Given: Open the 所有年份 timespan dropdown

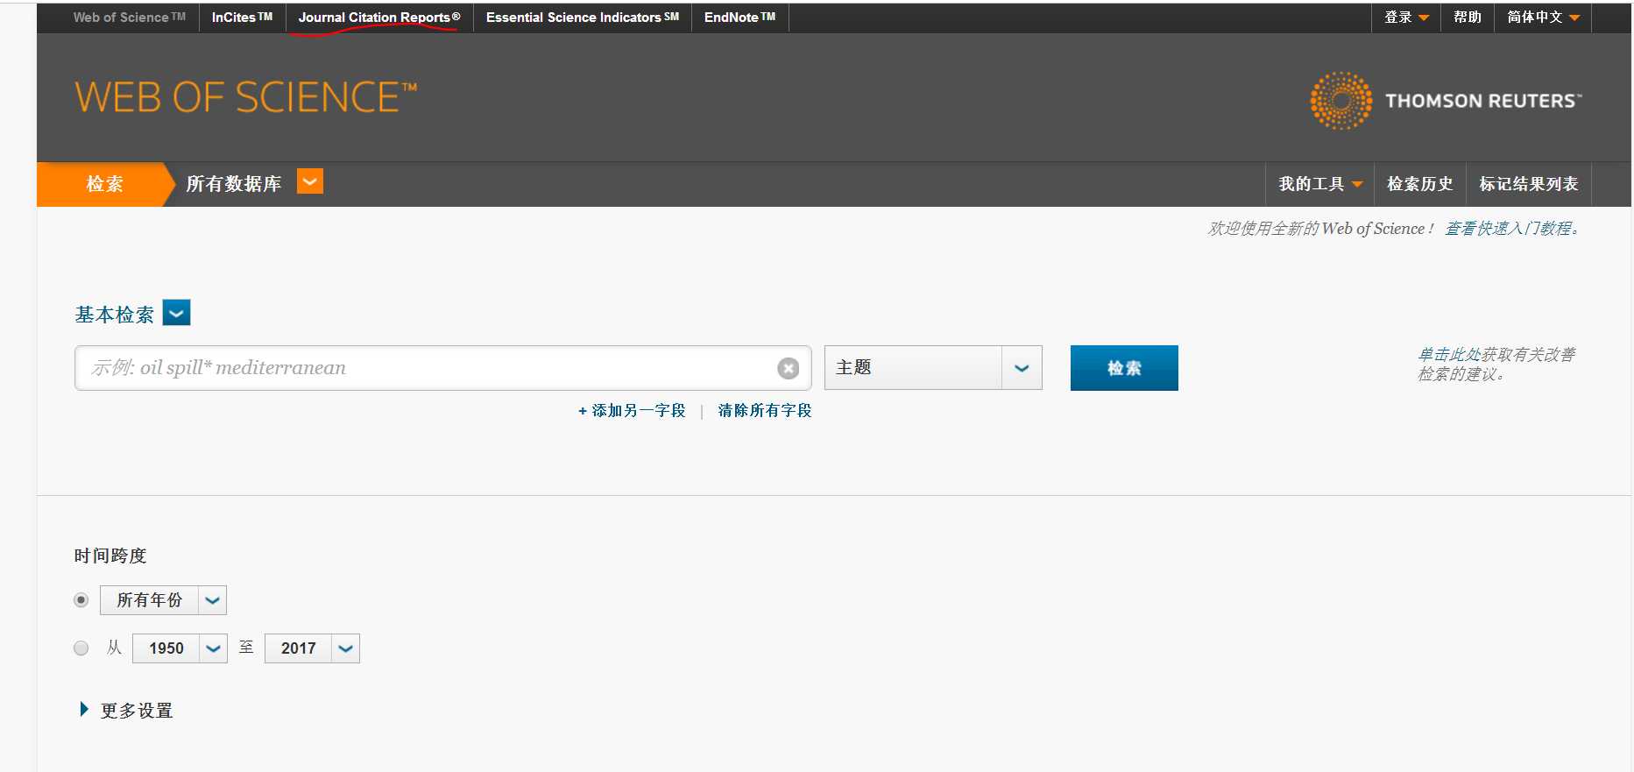Looking at the screenshot, I should click(212, 600).
